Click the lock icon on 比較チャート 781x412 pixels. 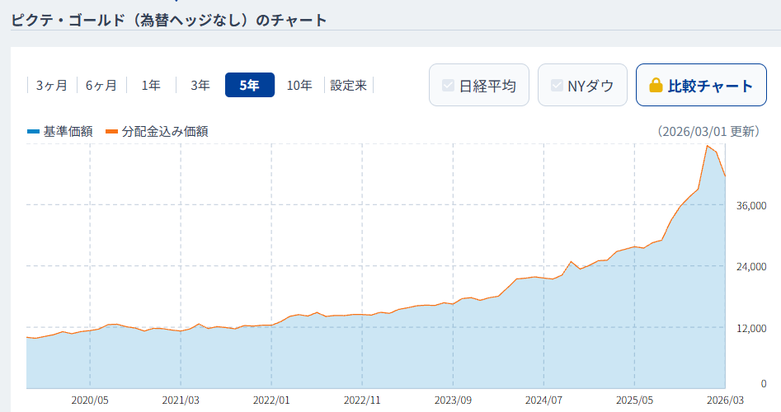[656, 86]
